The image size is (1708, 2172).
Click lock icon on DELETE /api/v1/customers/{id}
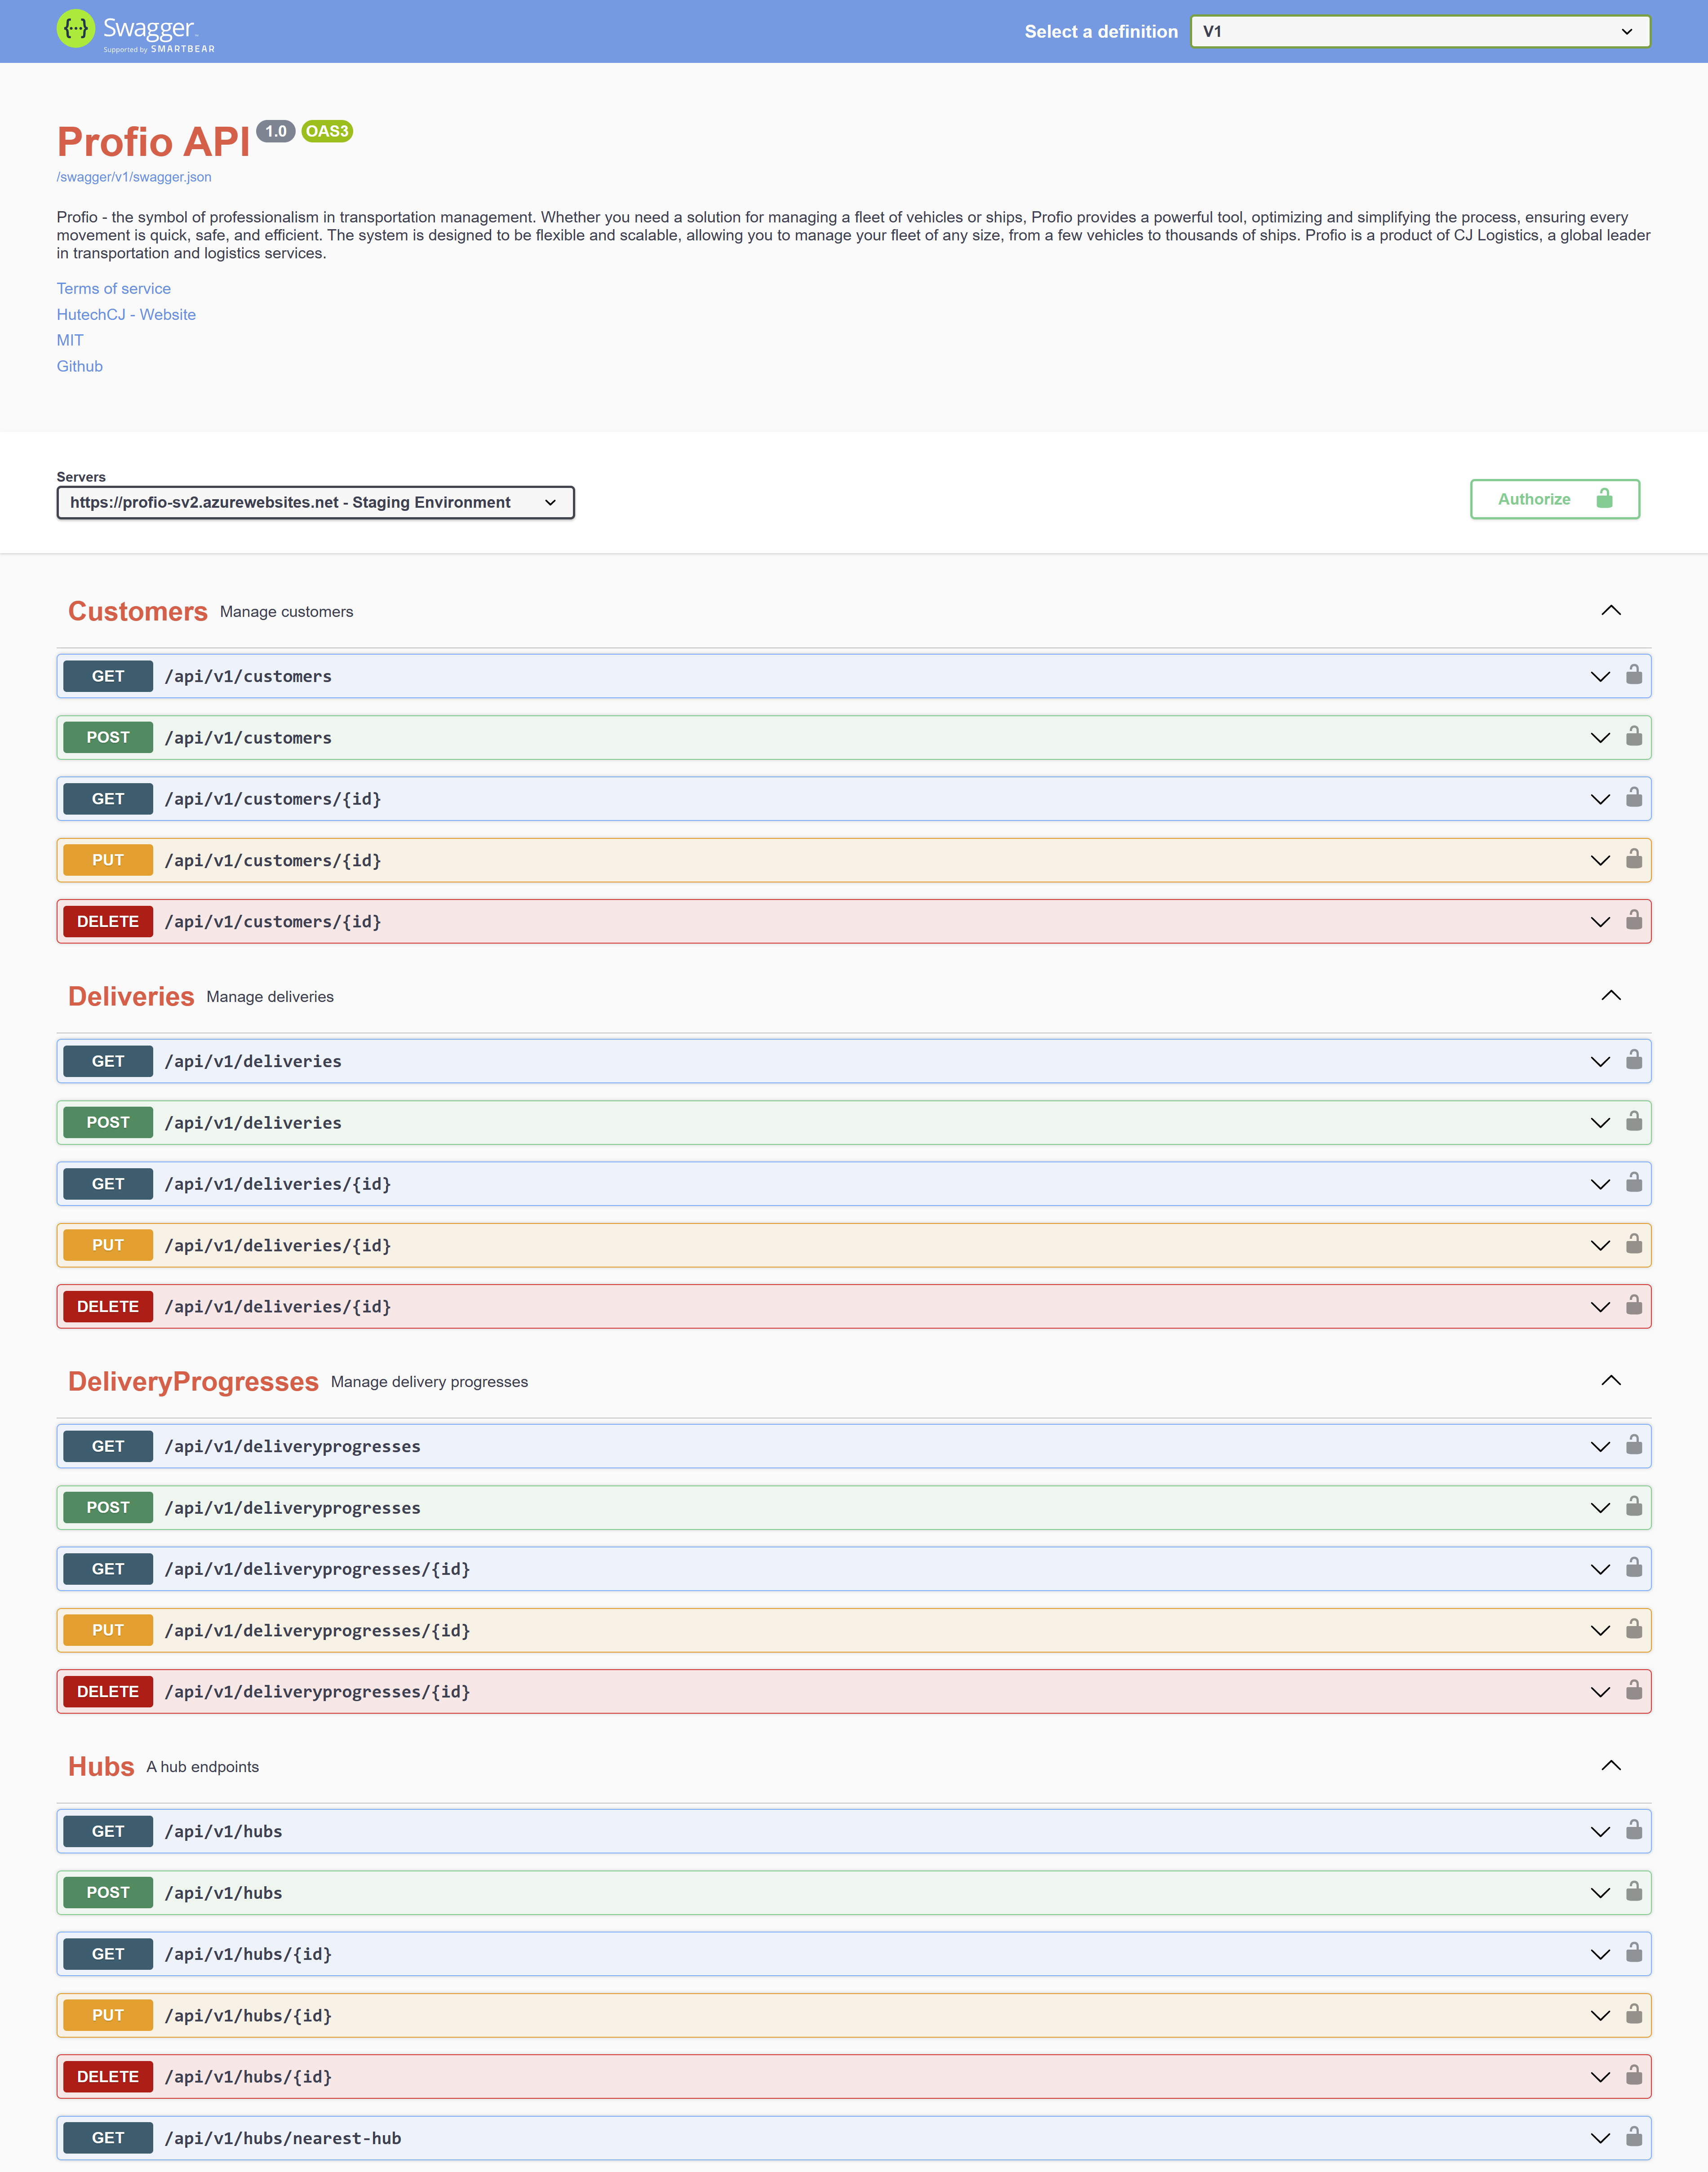[1633, 920]
